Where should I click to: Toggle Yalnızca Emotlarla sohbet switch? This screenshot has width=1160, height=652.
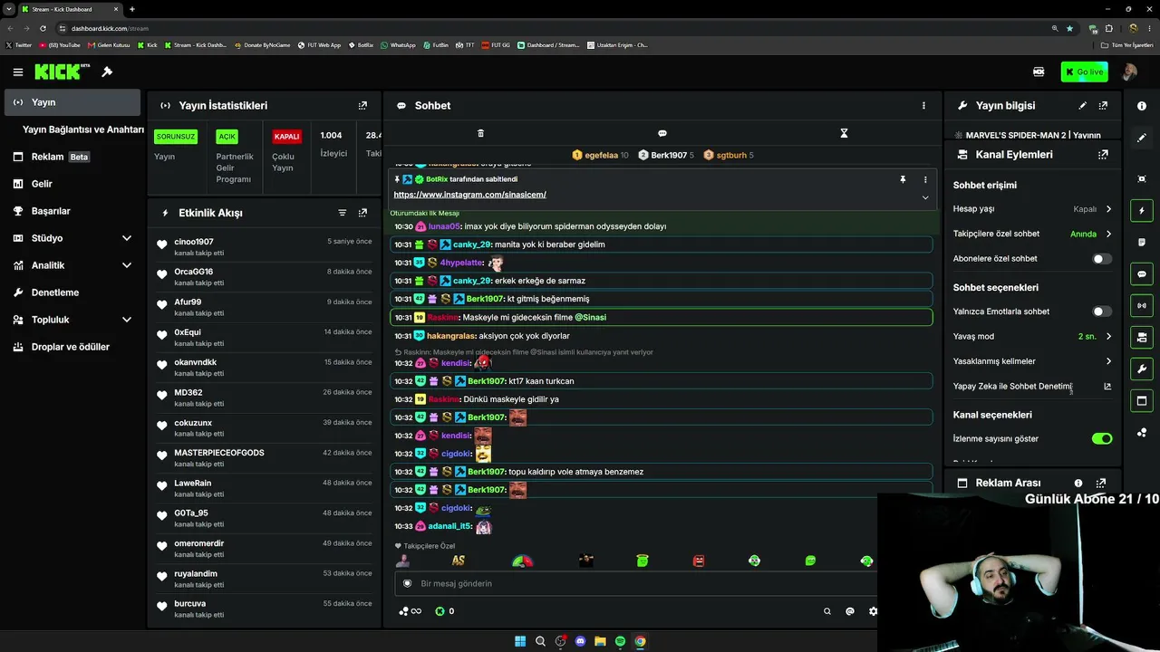pyautogui.click(x=1101, y=312)
